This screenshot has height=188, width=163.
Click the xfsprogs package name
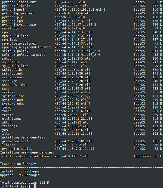(10, 126)
